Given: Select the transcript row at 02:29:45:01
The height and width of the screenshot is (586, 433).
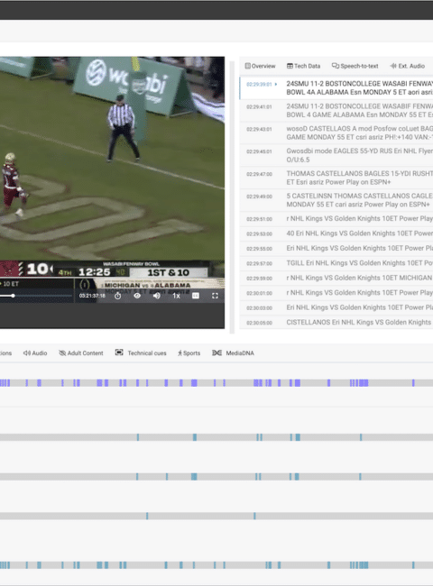Looking at the screenshot, I should (336, 155).
